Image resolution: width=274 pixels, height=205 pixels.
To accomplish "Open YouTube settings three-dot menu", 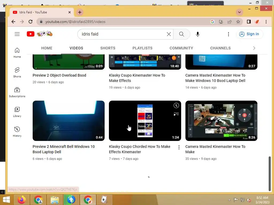I will click(229, 34).
